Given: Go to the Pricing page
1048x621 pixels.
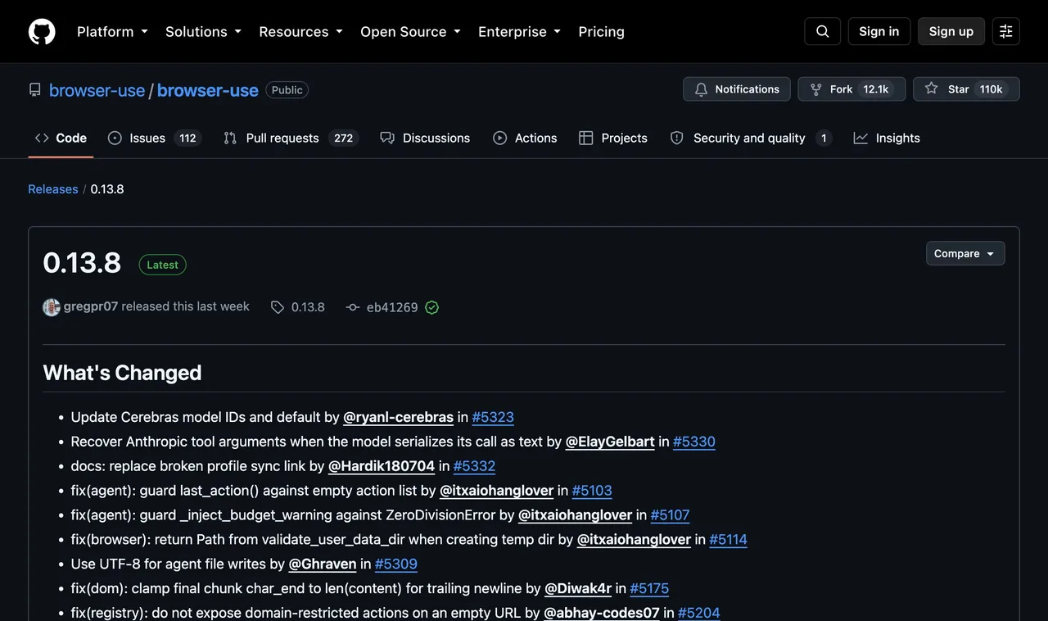Looking at the screenshot, I should (601, 31).
